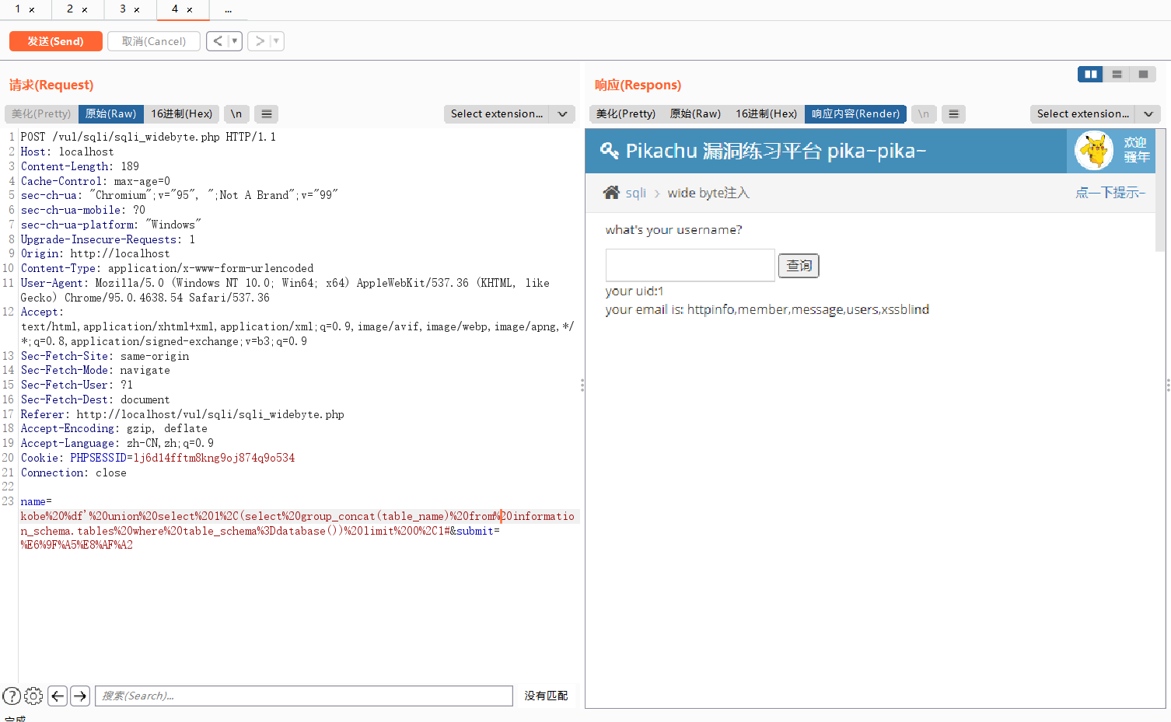Click the Pikachu avatar image

[x=1095, y=150]
